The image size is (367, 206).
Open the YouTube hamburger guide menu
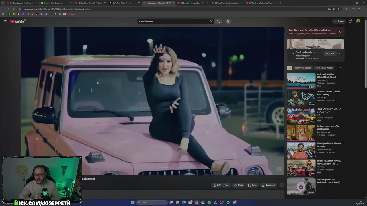5,21
